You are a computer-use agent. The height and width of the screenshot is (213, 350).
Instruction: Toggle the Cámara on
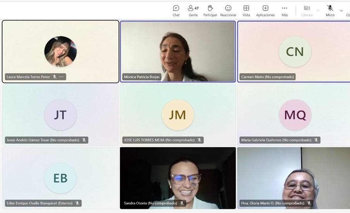pyautogui.click(x=307, y=11)
